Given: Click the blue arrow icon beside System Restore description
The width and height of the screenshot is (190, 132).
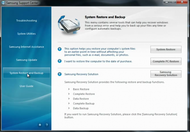Looking at the screenshot, I should coord(60,49).
